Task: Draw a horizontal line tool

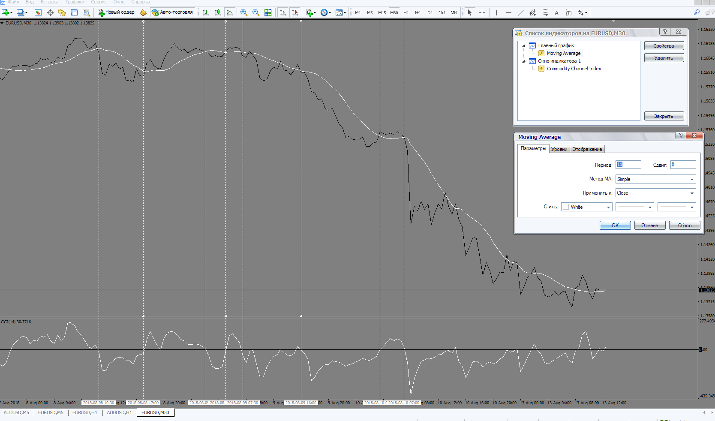Action: coord(509,12)
